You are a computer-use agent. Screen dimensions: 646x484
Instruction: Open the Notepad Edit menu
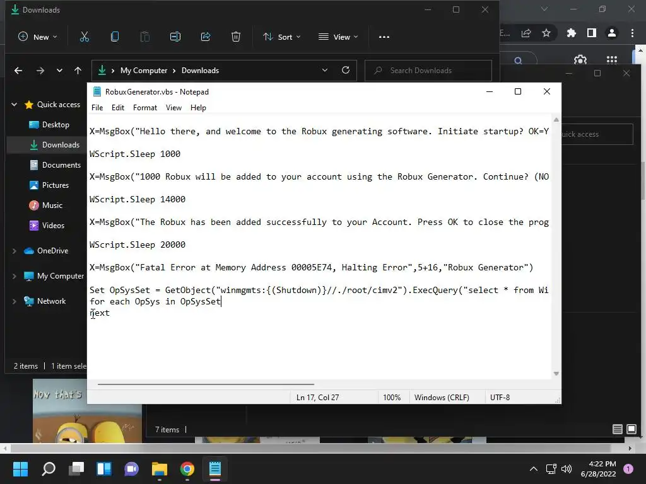click(118, 108)
